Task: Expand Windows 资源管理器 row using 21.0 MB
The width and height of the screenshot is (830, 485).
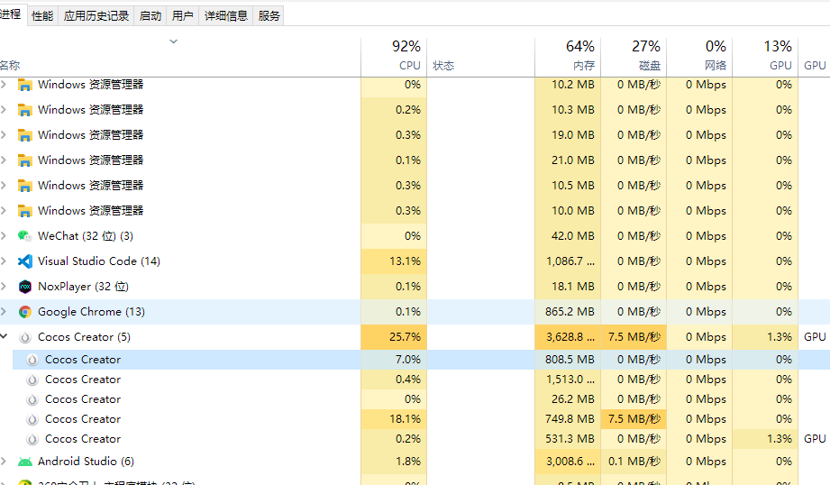Action: pyautogui.click(x=4, y=160)
